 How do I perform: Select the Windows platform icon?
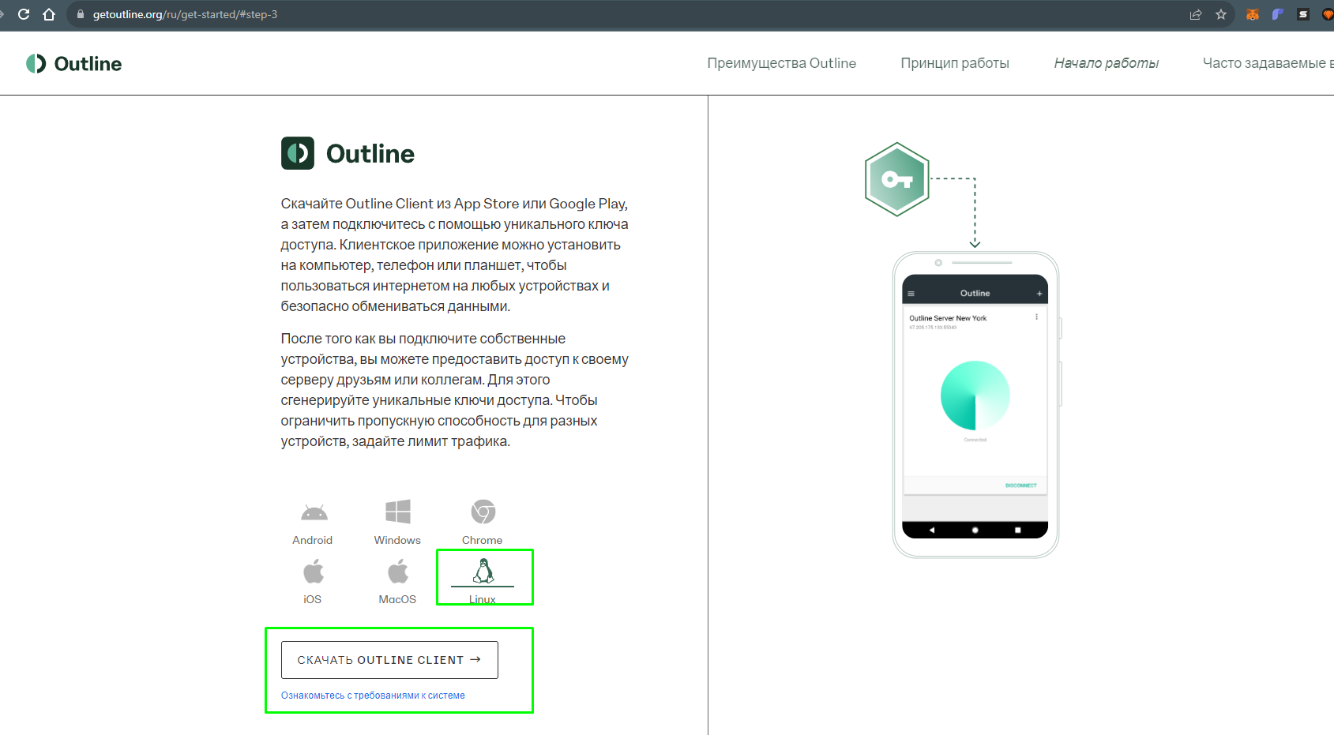[397, 512]
